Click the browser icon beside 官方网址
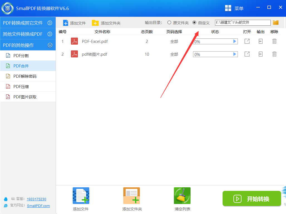This screenshot has height=214, width=286. point(6,206)
